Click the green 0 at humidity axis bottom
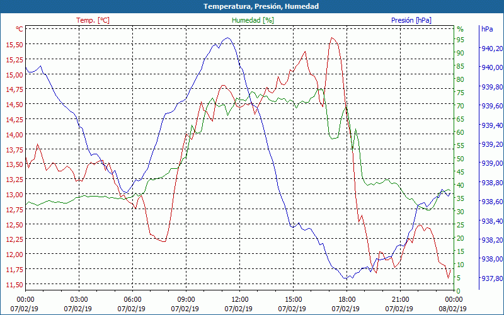 [x=459, y=291]
